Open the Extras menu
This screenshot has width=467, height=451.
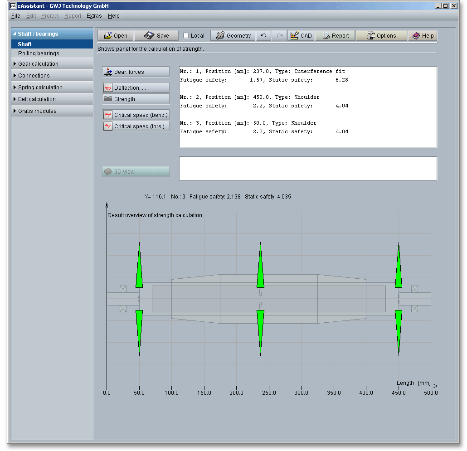tap(94, 16)
